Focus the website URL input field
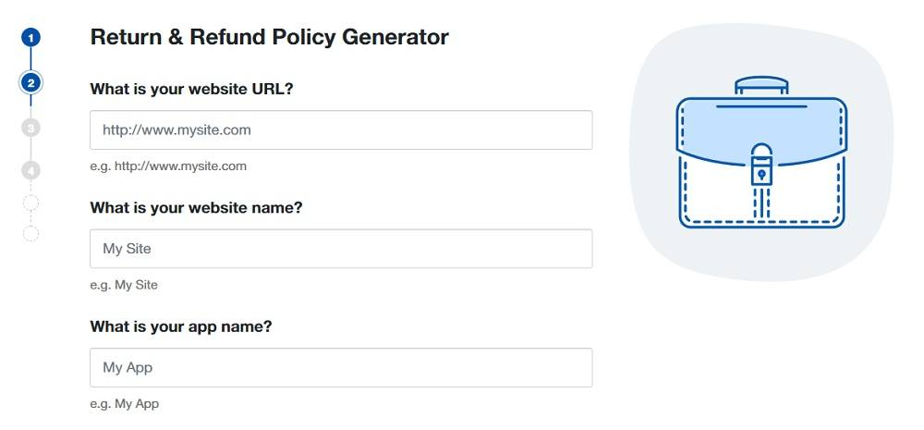Screen dimensions: 924x430 click(341, 130)
